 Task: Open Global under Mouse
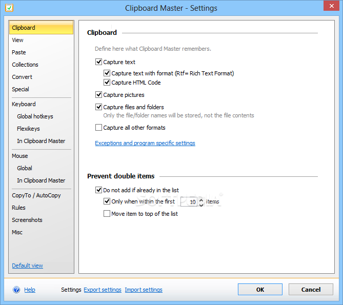(25, 168)
